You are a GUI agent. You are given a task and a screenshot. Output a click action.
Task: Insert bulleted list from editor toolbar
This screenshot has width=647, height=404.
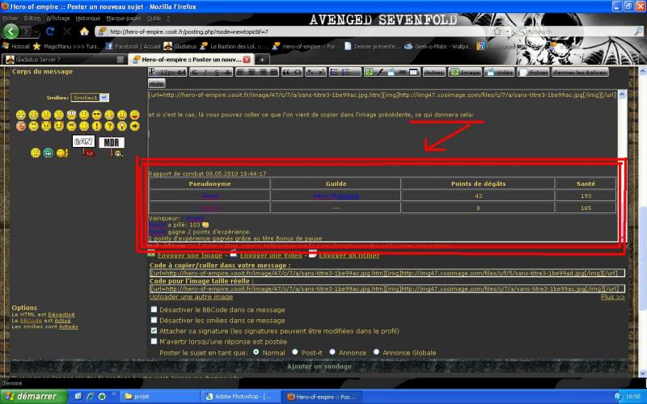(x=334, y=72)
